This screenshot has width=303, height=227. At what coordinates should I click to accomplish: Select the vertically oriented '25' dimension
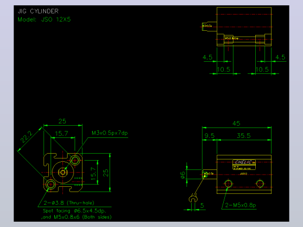click(105, 173)
